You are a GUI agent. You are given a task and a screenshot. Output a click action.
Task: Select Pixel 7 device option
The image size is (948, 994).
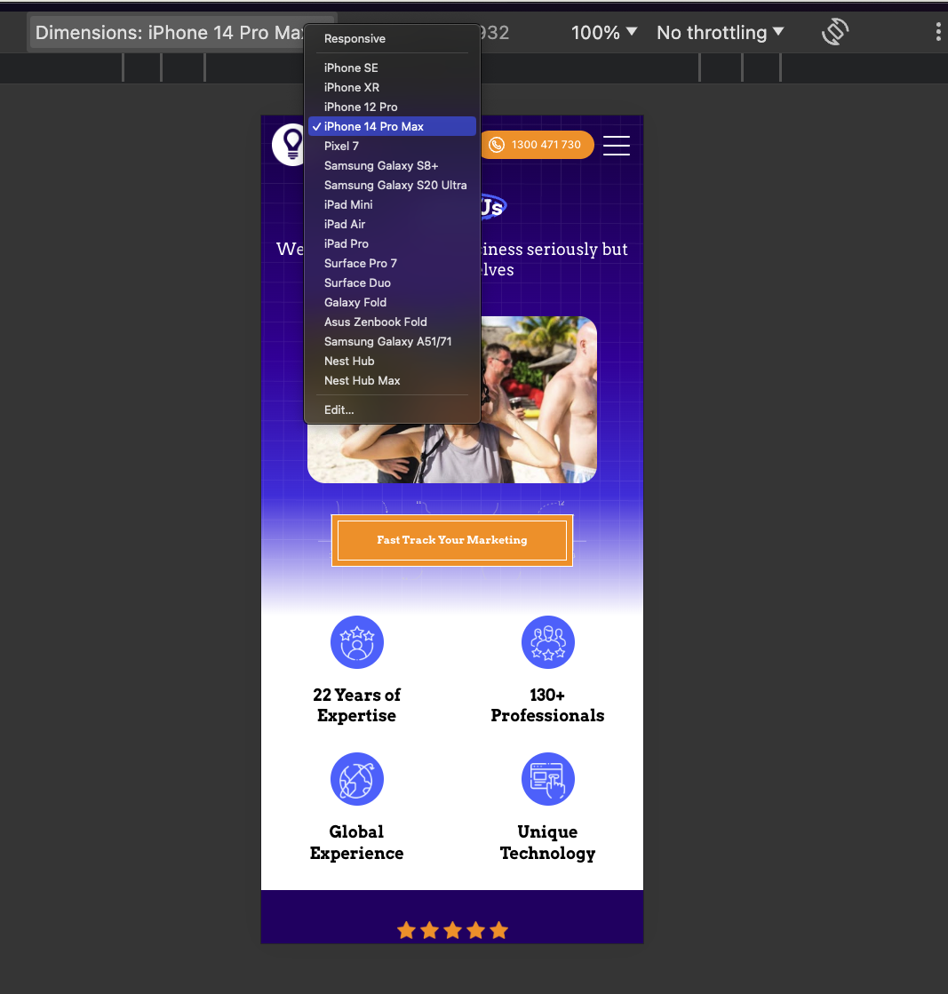click(x=341, y=146)
